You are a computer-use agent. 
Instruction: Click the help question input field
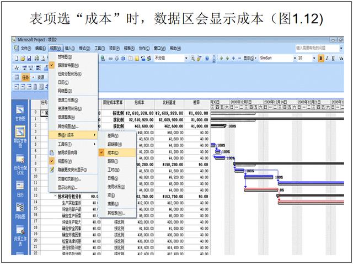pos(317,48)
